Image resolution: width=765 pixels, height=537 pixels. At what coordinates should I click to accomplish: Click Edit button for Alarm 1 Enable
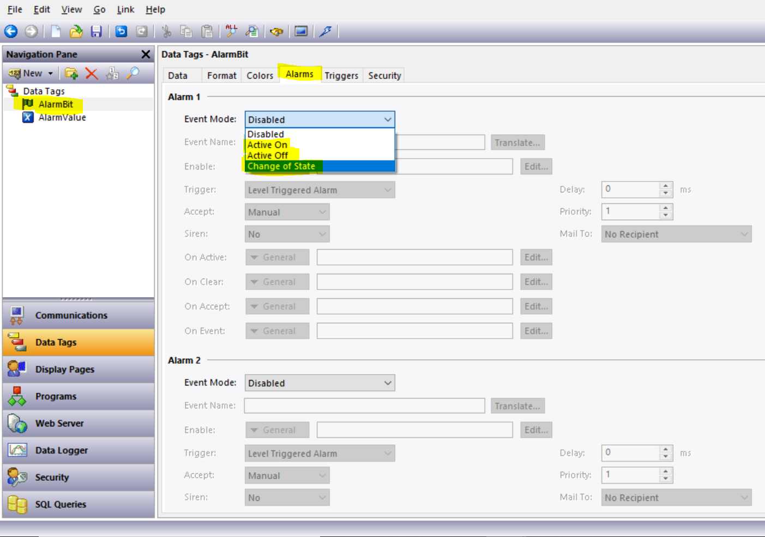(536, 167)
